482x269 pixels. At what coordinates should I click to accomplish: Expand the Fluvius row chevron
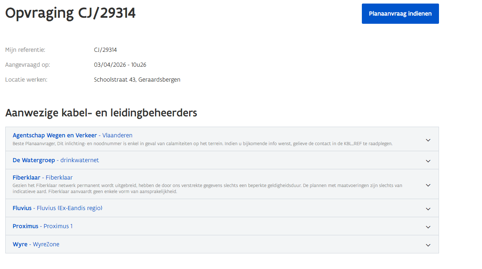click(428, 209)
